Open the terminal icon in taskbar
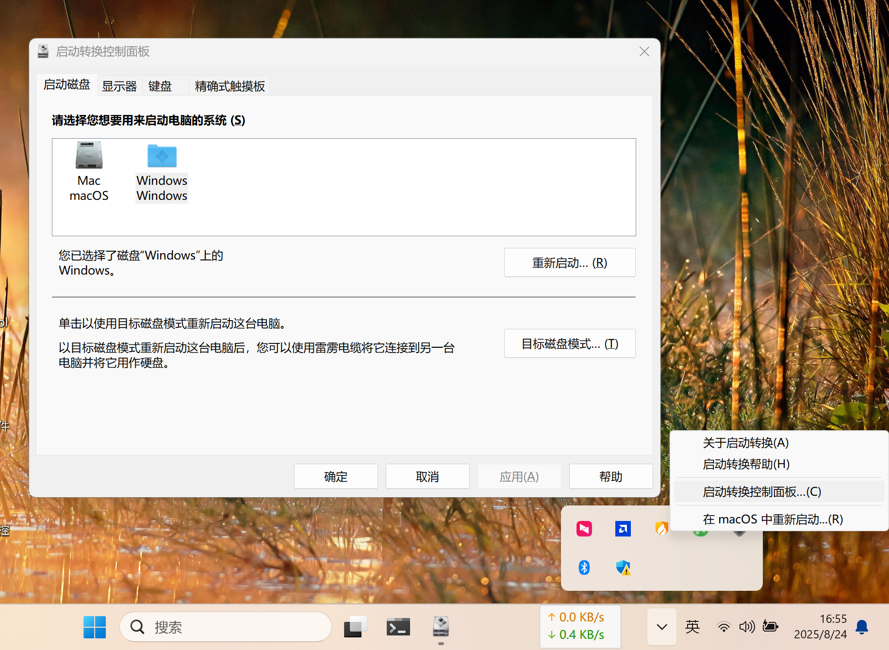Image resolution: width=889 pixels, height=650 pixels. point(398,627)
